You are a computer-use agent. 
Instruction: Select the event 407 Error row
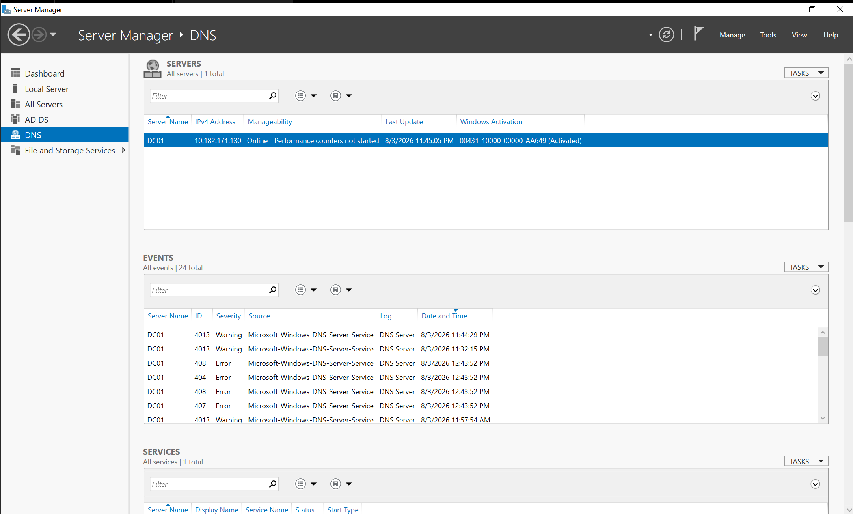tap(481, 406)
